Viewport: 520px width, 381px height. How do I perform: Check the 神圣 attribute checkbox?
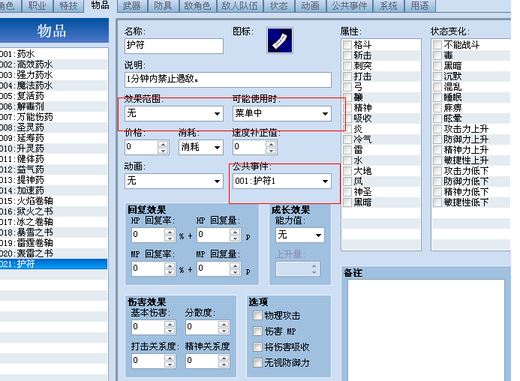click(x=347, y=192)
